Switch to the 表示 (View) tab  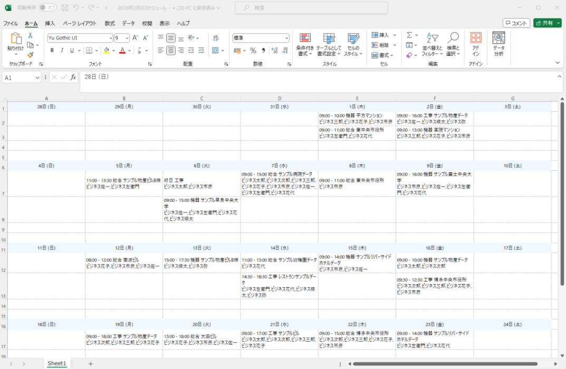(164, 23)
